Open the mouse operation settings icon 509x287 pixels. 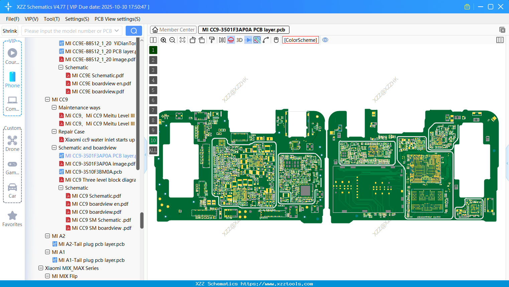tap(276, 40)
